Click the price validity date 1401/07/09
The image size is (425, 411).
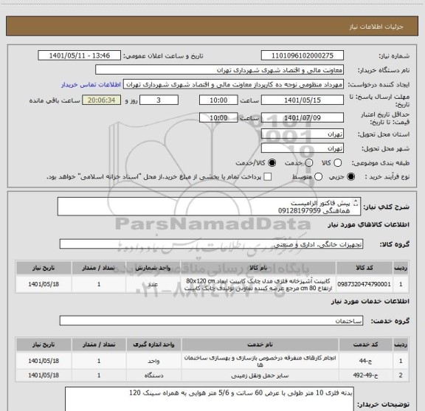point(303,117)
